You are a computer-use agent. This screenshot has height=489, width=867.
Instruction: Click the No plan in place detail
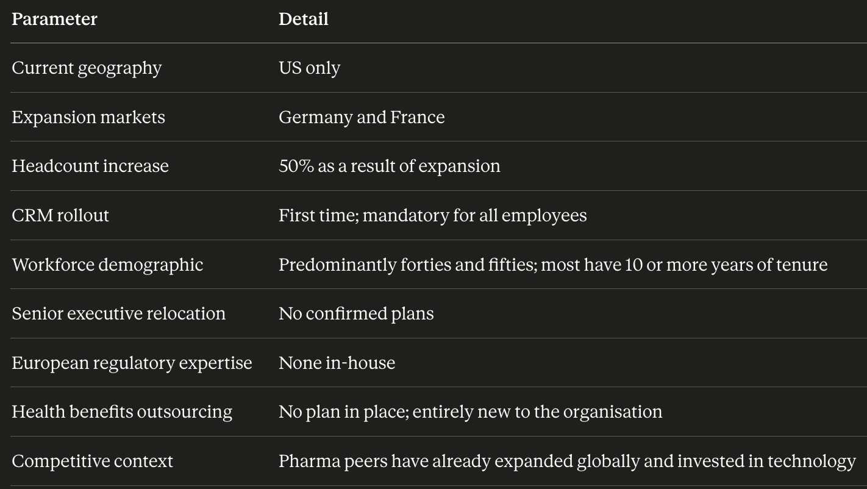pyautogui.click(x=471, y=412)
